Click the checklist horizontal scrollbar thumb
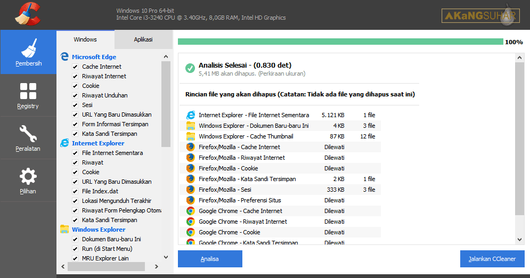 point(106,266)
